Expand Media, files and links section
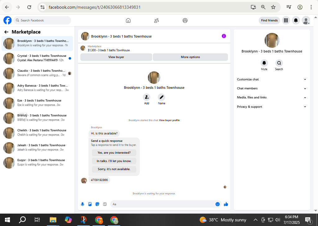 271,97
